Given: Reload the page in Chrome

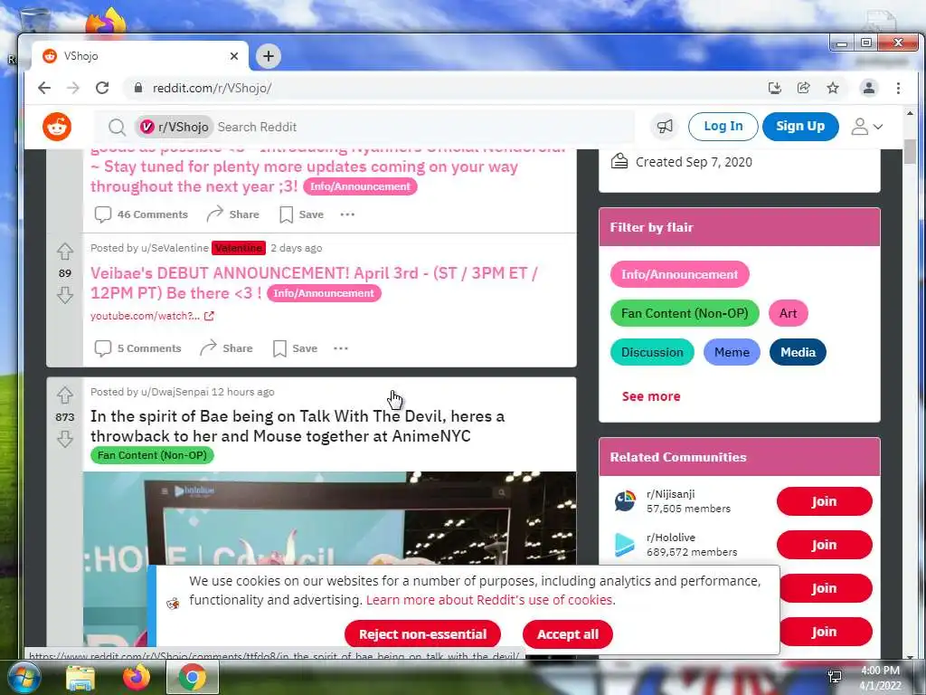Looking at the screenshot, I should pos(102,88).
